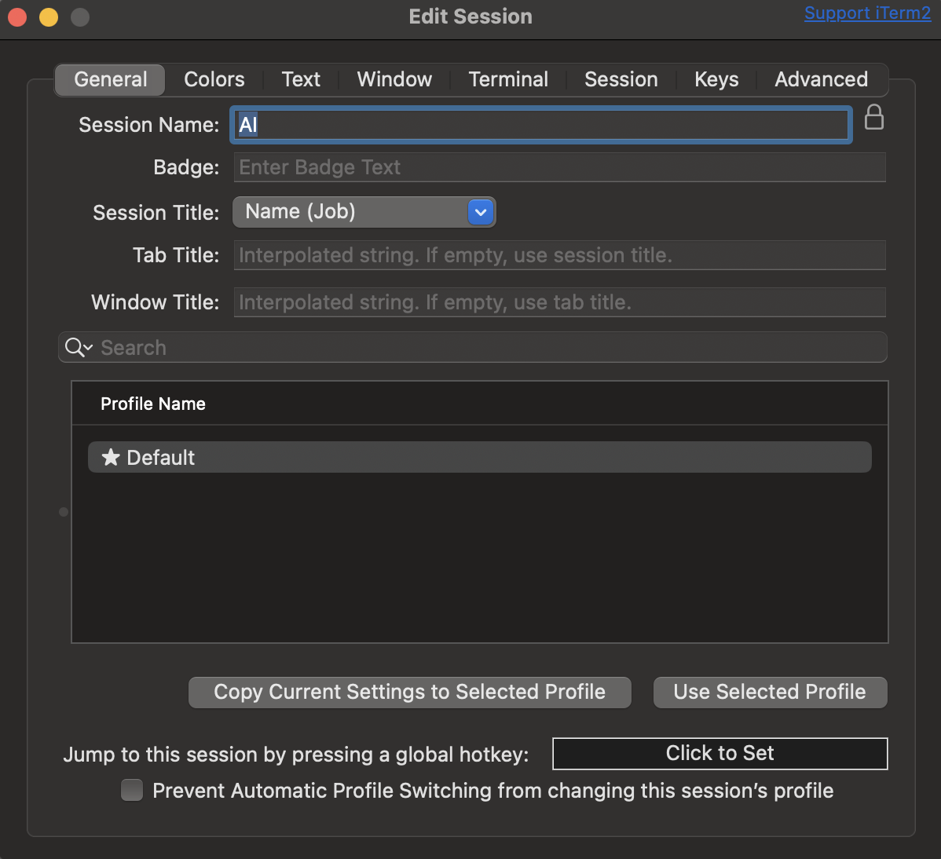This screenshot has height=859, width=941.
Task: Click the lock icon beside Session Name
Action: point(873,118)
